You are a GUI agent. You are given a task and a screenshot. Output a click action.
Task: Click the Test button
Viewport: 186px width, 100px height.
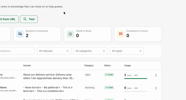point(29,19)
